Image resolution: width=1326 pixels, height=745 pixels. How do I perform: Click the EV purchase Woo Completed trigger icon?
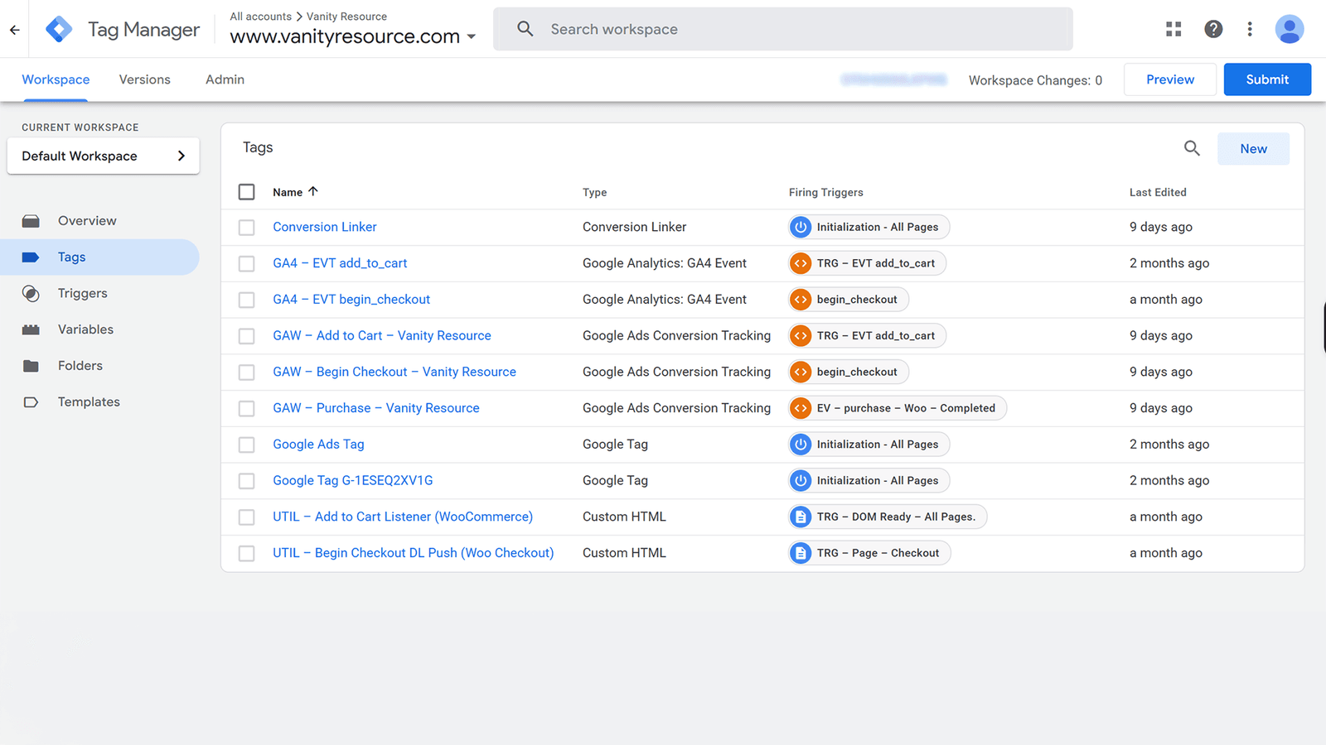tap(801, 408)
